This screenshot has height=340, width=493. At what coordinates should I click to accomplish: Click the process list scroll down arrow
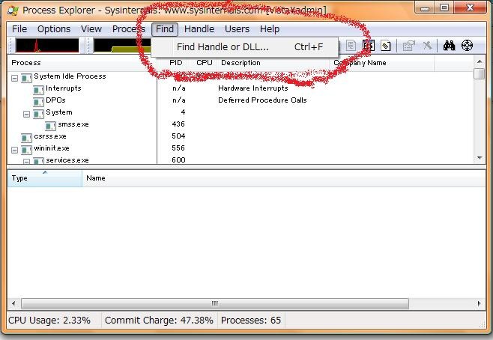pos(480,158)
